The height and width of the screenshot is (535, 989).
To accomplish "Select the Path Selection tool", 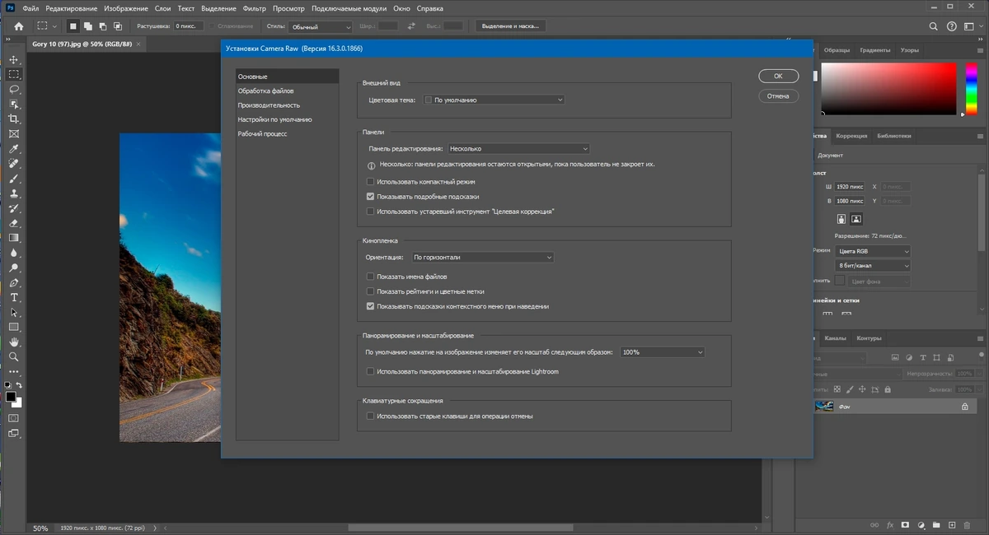I will pyautogui.click(x=14, y=312).
